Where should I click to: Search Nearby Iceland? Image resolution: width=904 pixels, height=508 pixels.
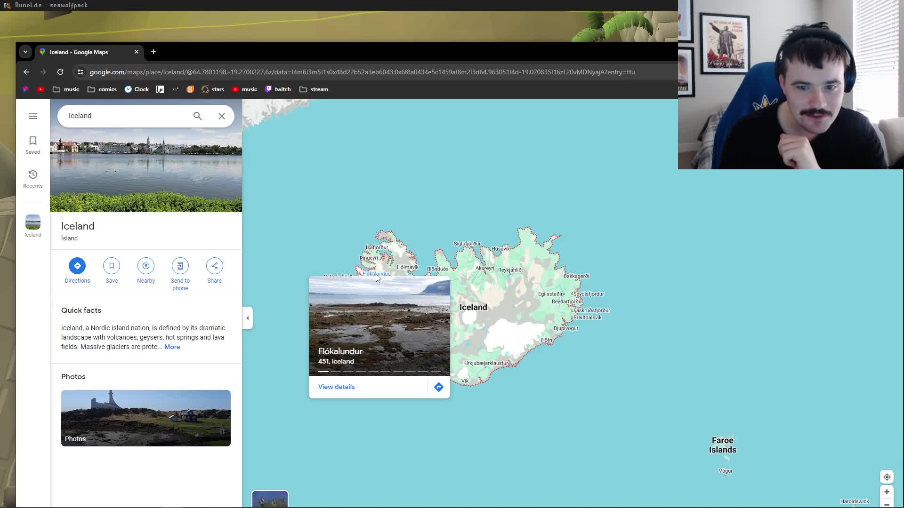click(x=146, y=271)
